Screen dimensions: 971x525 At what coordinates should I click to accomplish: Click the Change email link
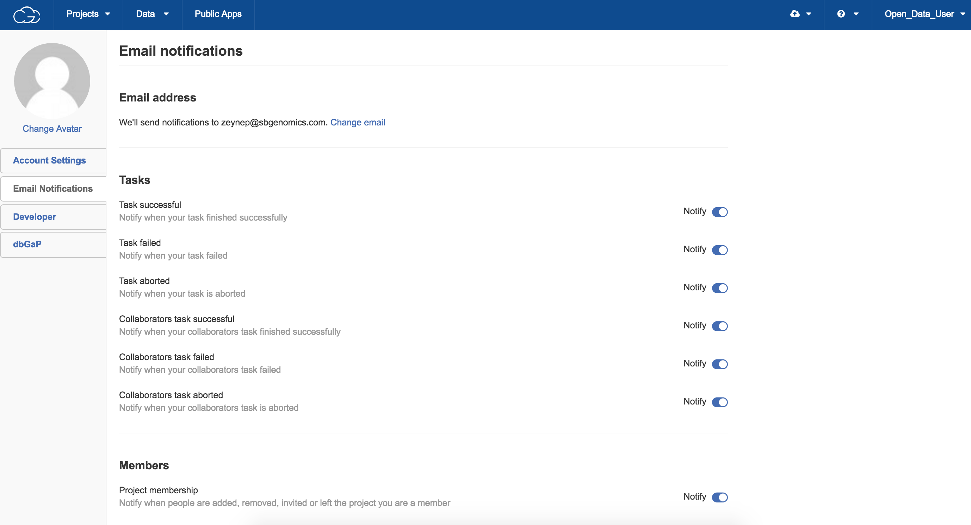(x=358, y=123)
